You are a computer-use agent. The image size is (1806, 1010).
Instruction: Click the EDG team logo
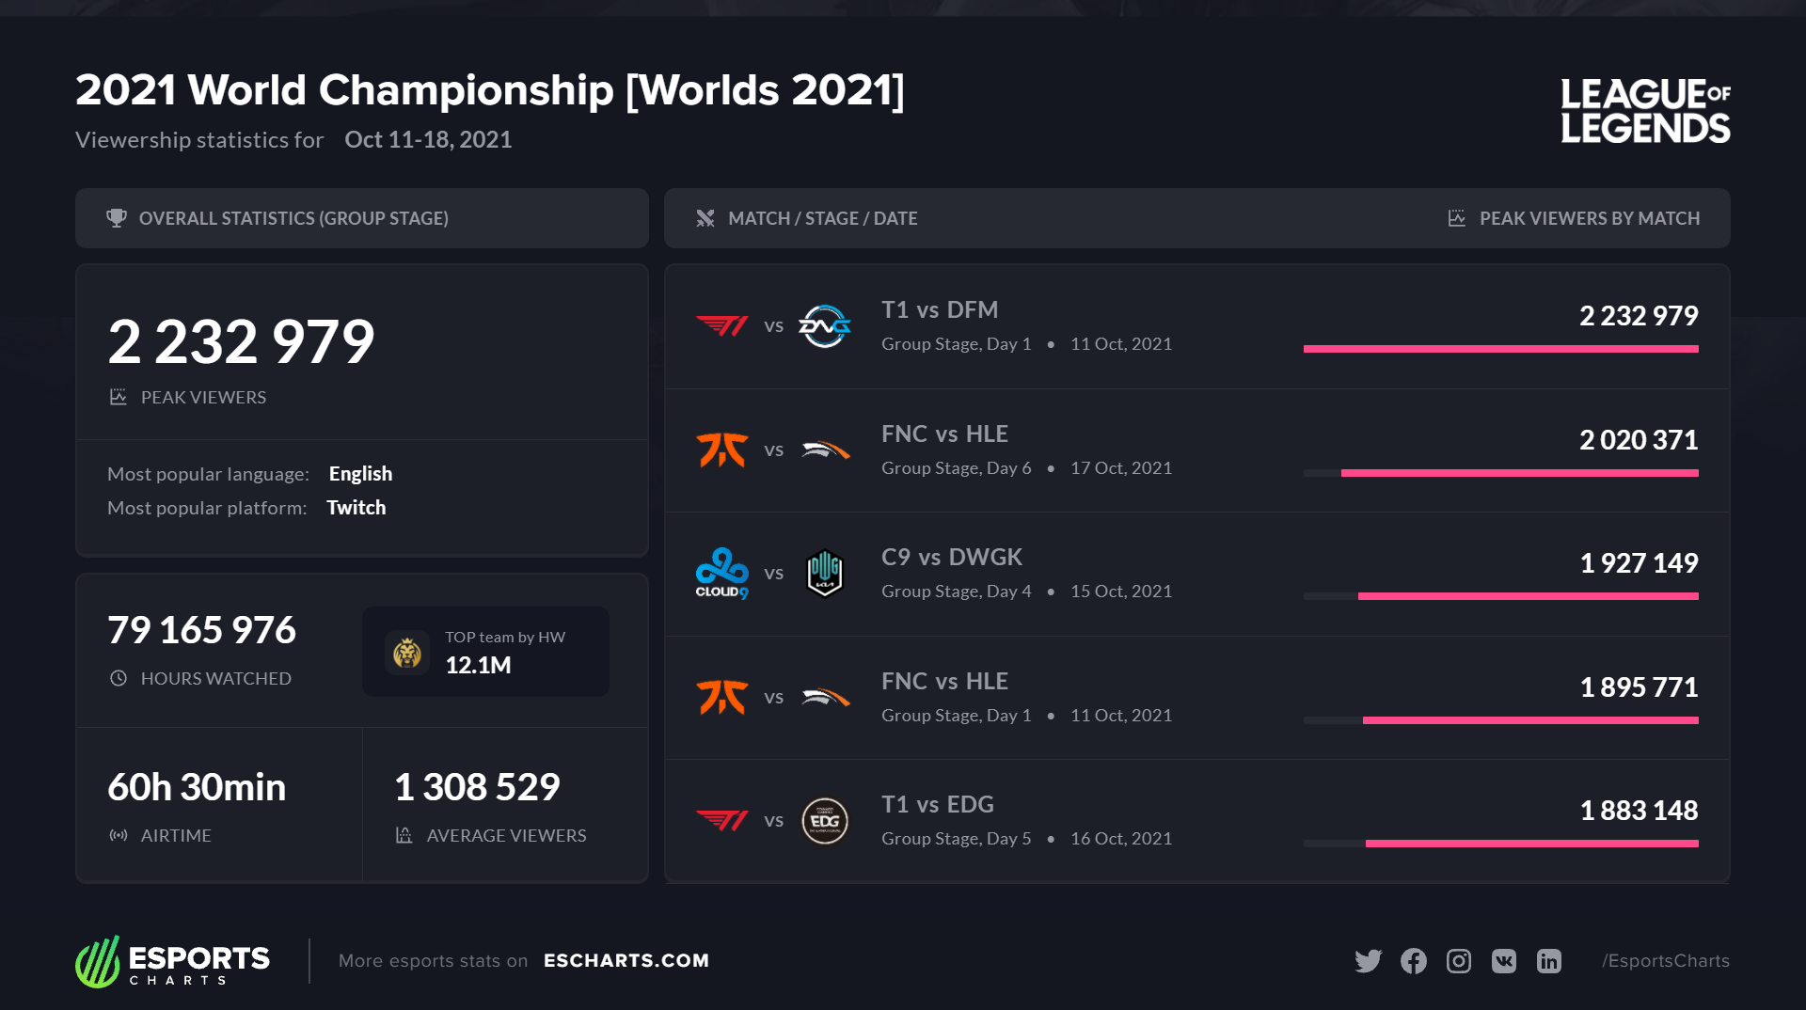tap(825, 821)
